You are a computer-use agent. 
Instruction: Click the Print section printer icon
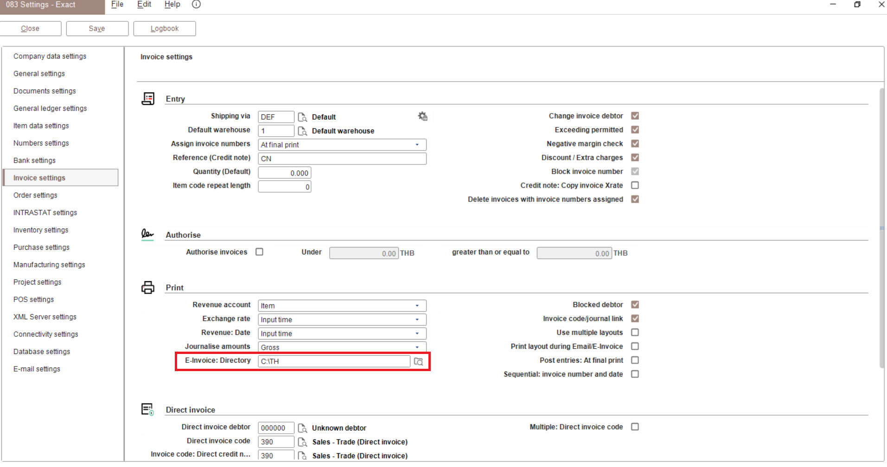(148, 288)
